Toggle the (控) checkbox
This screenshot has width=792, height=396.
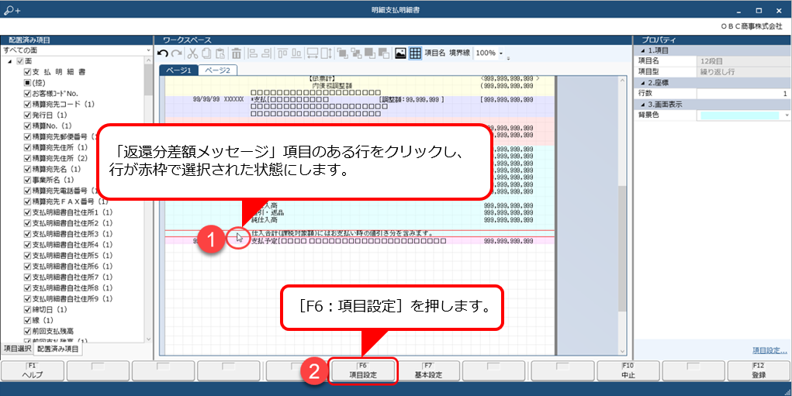(28, 83)
